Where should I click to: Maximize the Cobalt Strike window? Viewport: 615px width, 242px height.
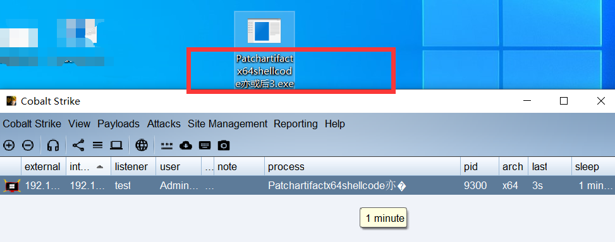click(x=564, y=101)
